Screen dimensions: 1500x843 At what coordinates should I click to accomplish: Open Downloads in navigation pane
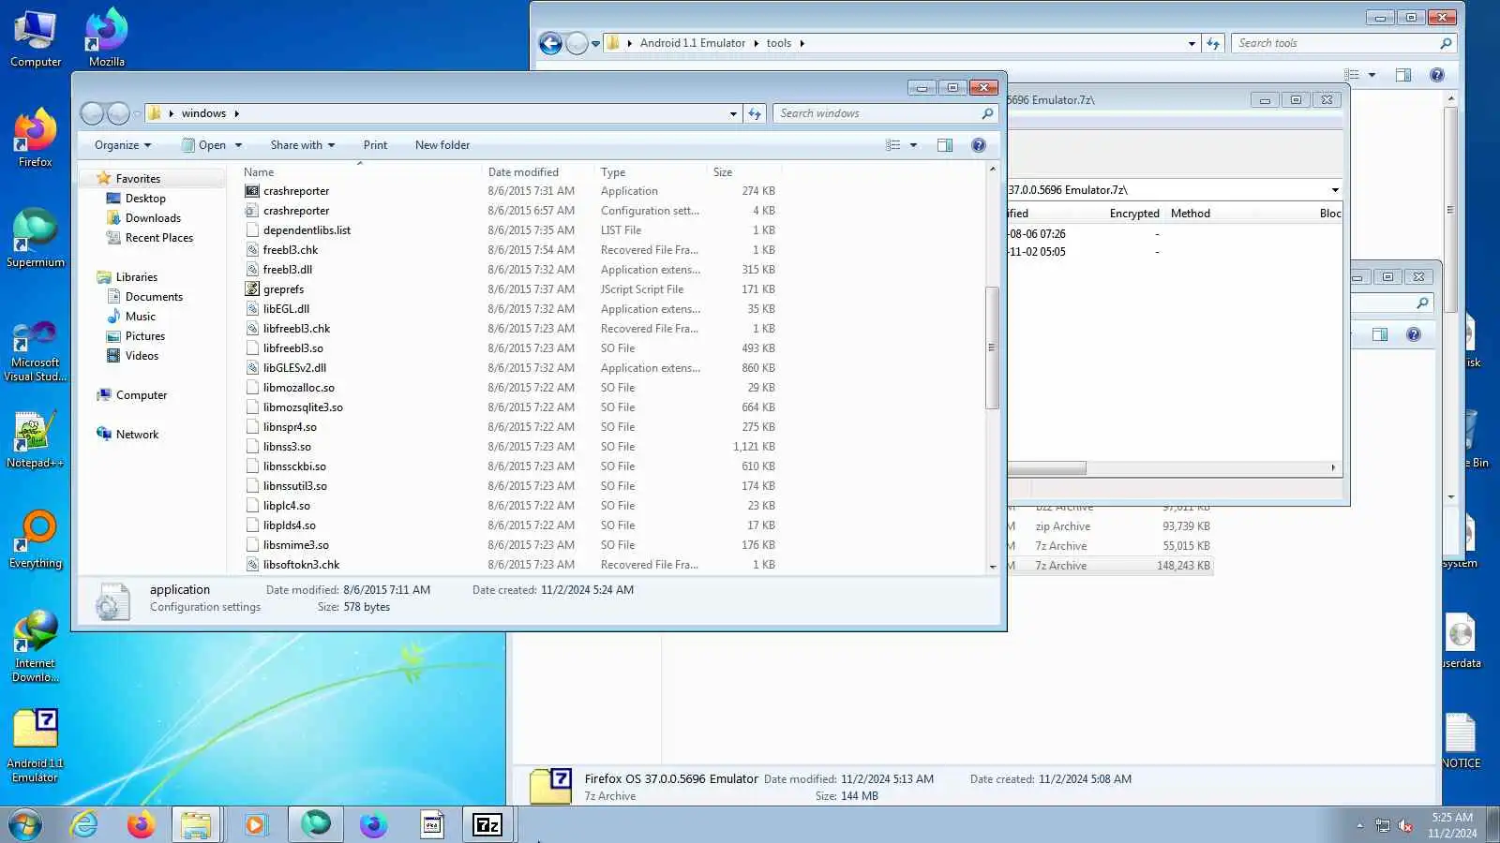coord(153,218)
